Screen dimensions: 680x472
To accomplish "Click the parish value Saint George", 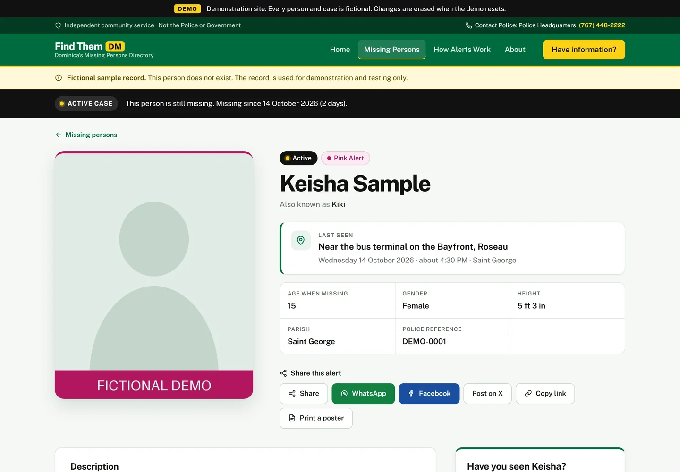I will (311, 341).
